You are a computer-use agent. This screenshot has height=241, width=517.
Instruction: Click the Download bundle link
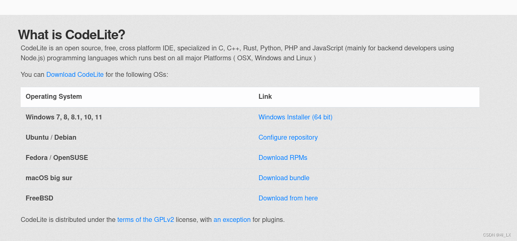(284, 178)
